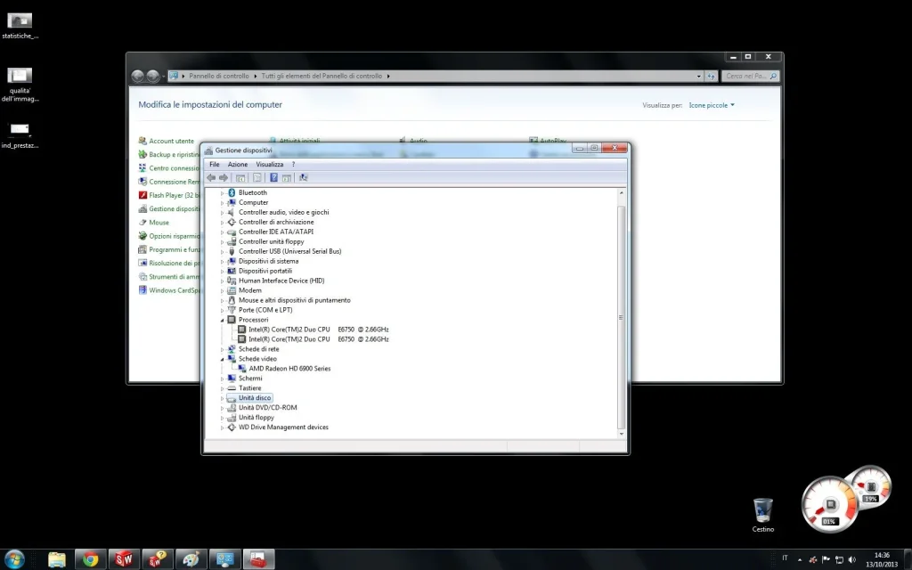Click the scan for hardware changes toolbar icon

pyautogui.click(x=303, y=177)
